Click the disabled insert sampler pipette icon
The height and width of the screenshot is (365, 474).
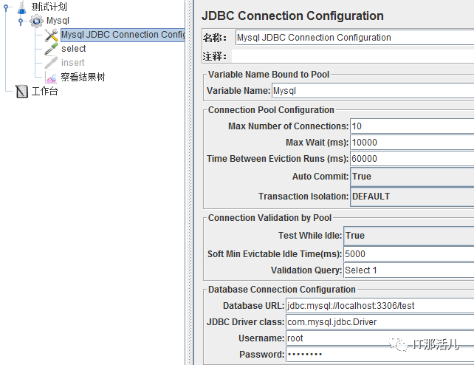(51, 63)
